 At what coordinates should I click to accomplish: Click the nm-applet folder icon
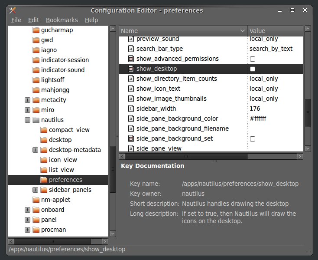pyautogui.click(x=36, y=200)
